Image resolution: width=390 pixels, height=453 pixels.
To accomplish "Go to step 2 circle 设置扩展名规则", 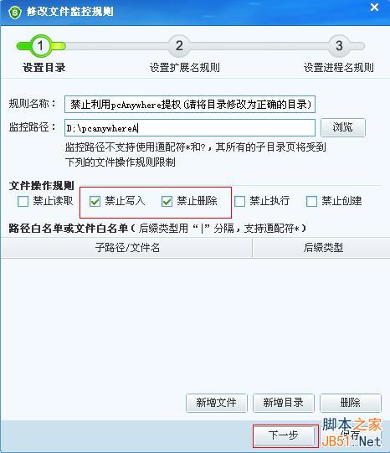I will pyautogui.click(x=179, y=46).
